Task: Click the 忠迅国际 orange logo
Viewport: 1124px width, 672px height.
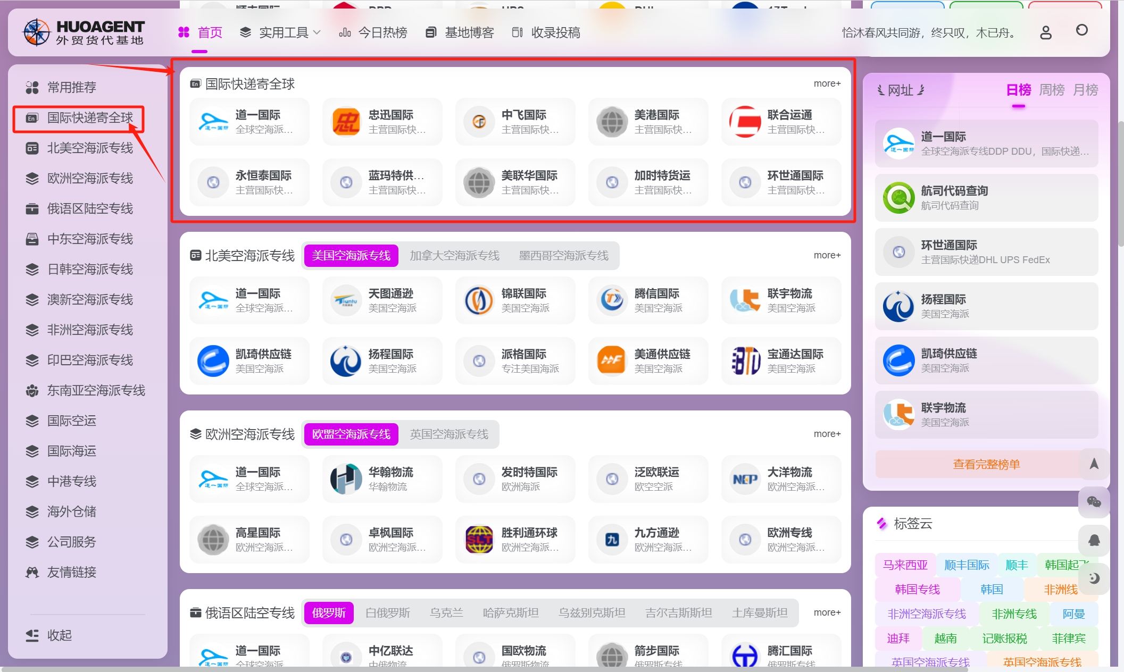Action: tap(346, 122)
